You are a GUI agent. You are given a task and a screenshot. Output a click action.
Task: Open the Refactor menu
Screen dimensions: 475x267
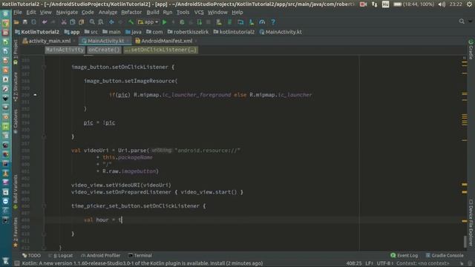coord(131,13)
